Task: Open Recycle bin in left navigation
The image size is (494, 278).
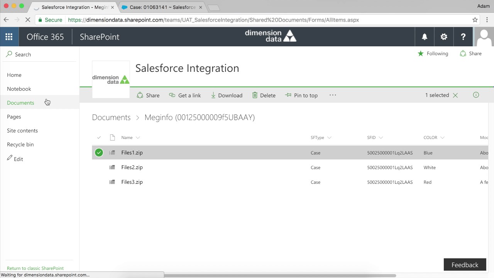Action: pyautogui.click(x=20, y=144)
